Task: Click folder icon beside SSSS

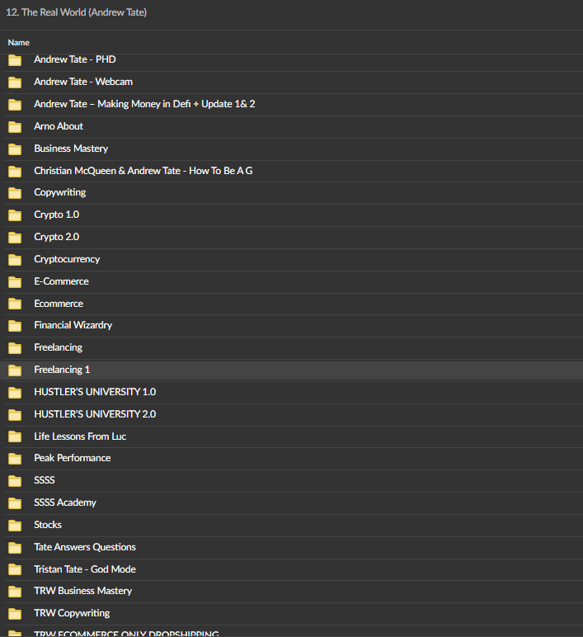Action: click(15, 481)
